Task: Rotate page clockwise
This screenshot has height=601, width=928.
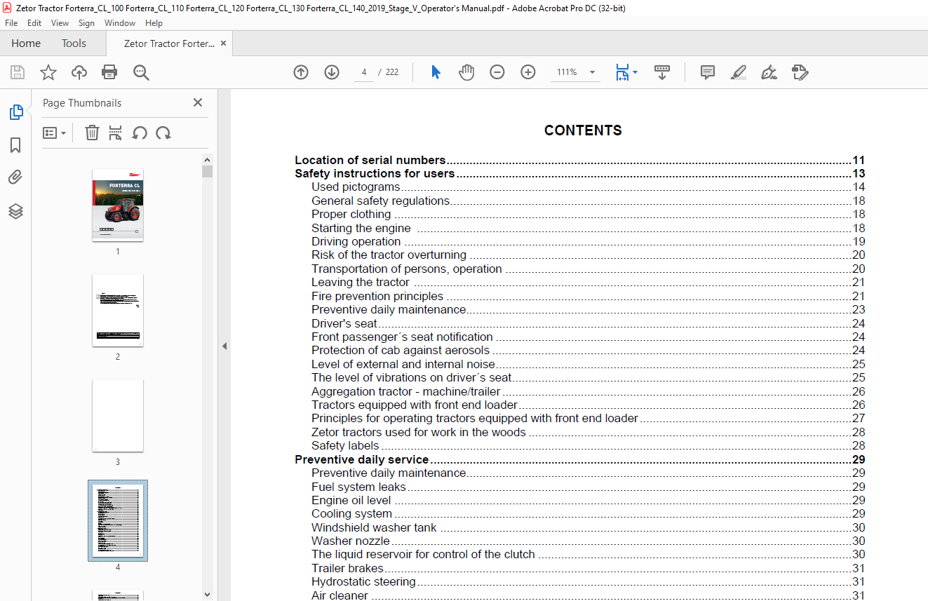Action: point(163,133)
